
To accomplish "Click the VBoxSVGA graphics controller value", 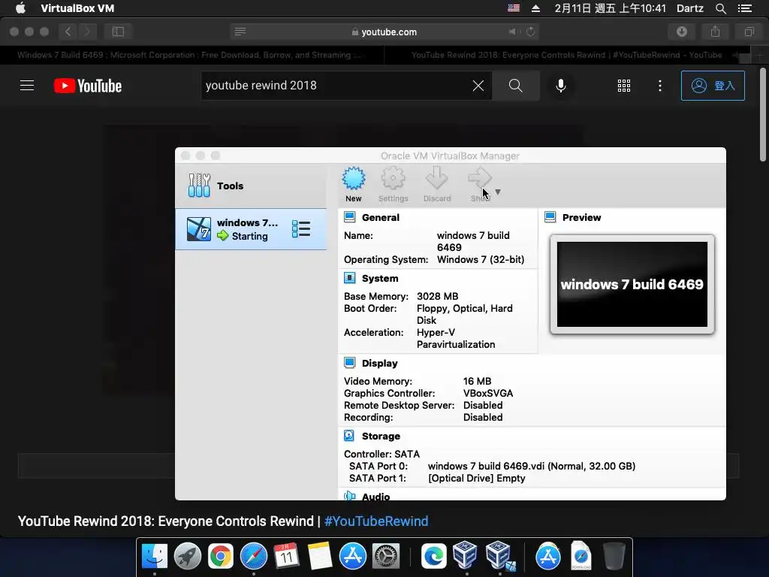I will (488, 394).
